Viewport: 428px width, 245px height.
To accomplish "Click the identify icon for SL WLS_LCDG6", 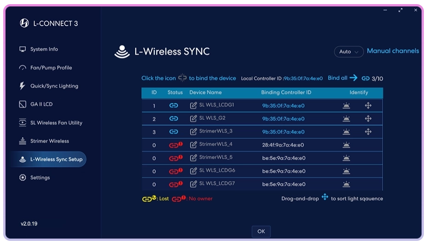I will (x=346, y=171).
